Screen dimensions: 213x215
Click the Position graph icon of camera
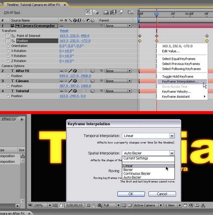[13, 41]
